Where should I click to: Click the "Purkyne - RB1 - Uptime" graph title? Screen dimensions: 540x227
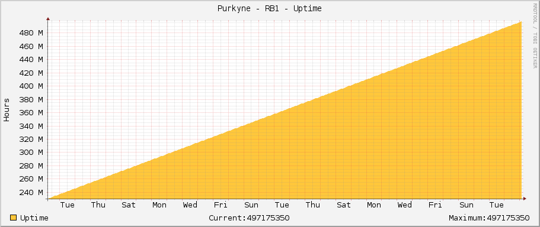point(269,9)
